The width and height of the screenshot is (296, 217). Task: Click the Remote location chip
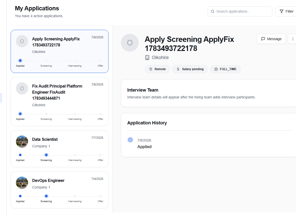click(157, 69)
